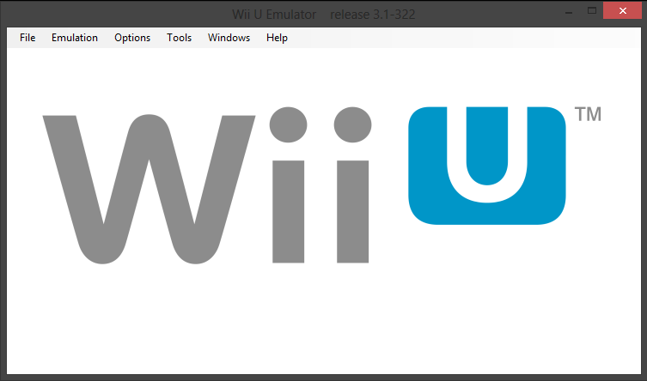Expand the Options menu
Image resolution: width=647 pixels, height=381 pixels.
click(x=132, y=38)
